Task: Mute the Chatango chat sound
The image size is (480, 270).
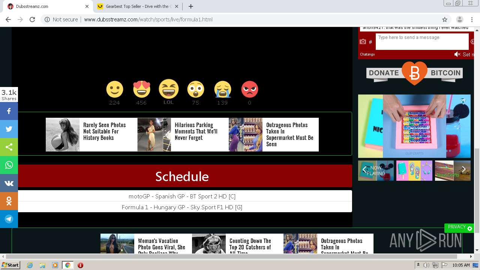Action: (x=457, y=54)
